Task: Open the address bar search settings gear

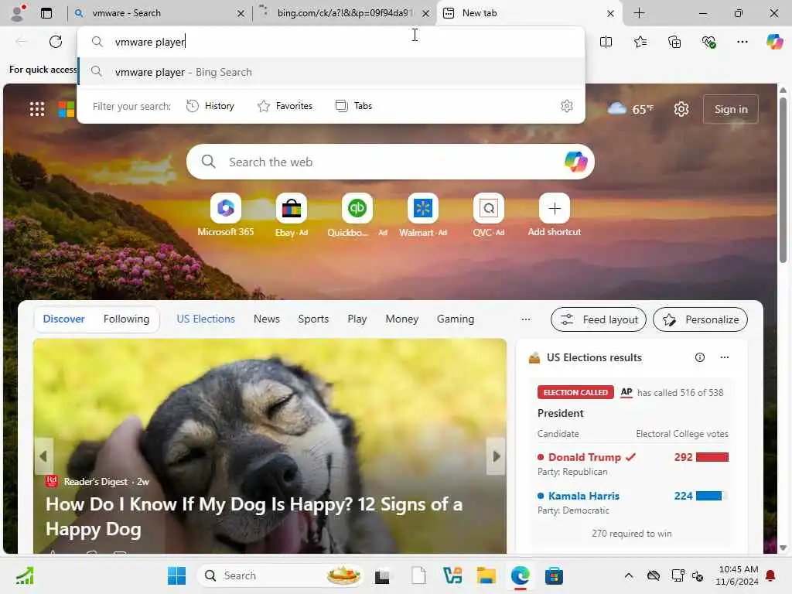Action: coord(567,106)
